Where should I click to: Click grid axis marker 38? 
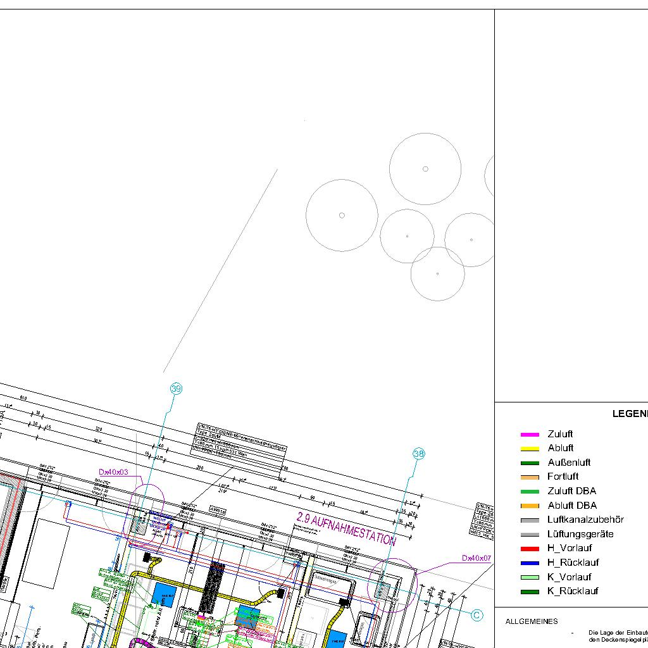pyautogui.click(x=419, y=454)
